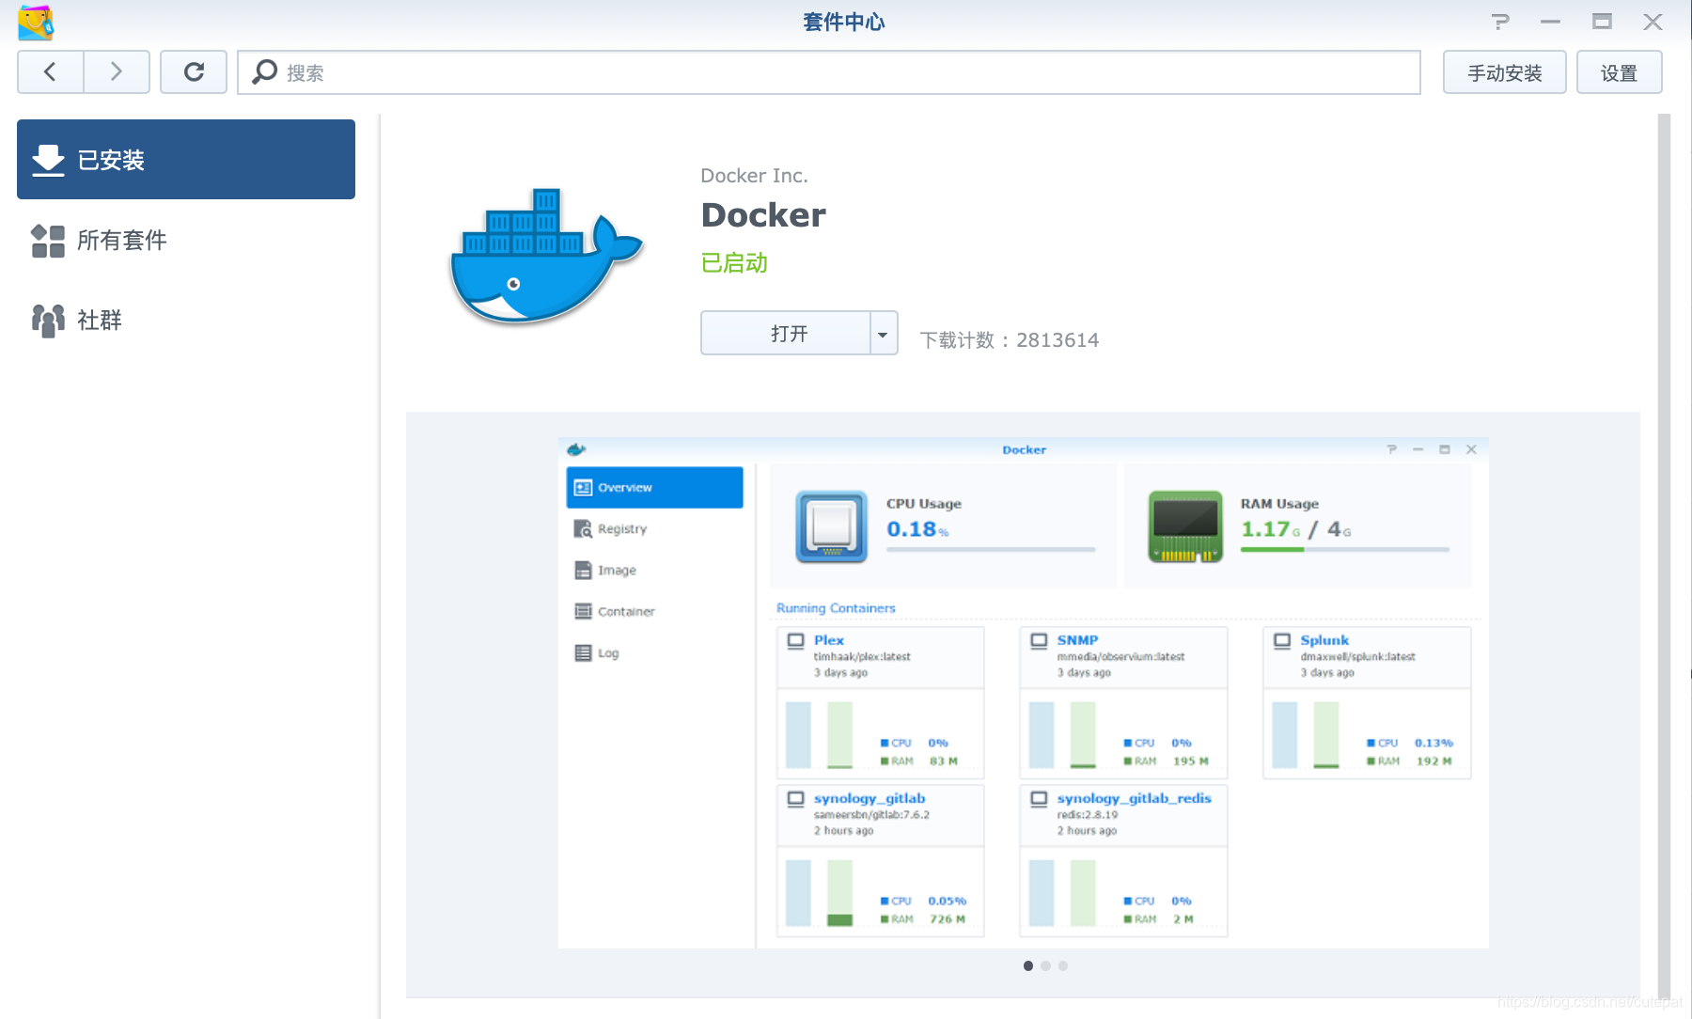Click the 已启动 running status text
The height and width of the screenshot is (1019, 1692).
(x=734, y=262)
